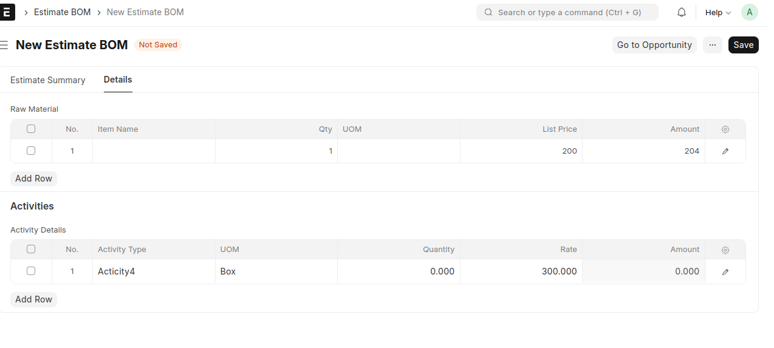Click the user avatar icon

(750, 12)
